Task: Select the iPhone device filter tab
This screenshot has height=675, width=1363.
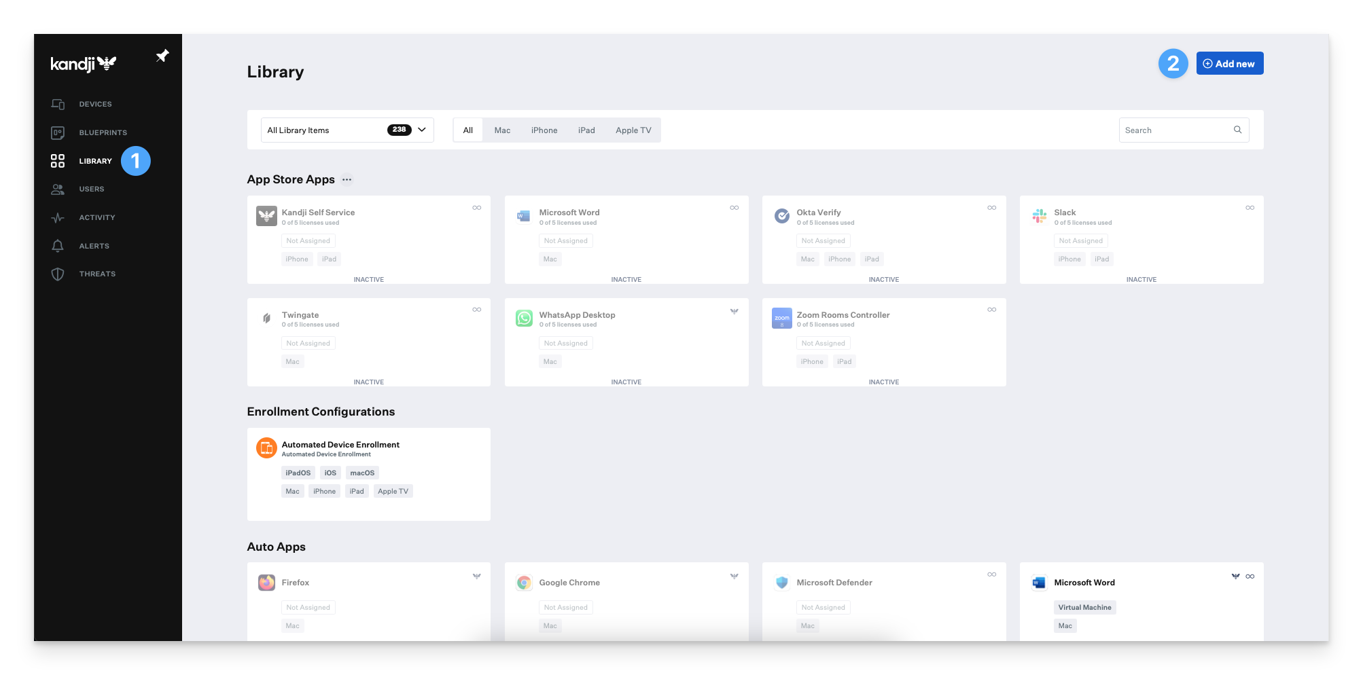Action: pos(544,130)
